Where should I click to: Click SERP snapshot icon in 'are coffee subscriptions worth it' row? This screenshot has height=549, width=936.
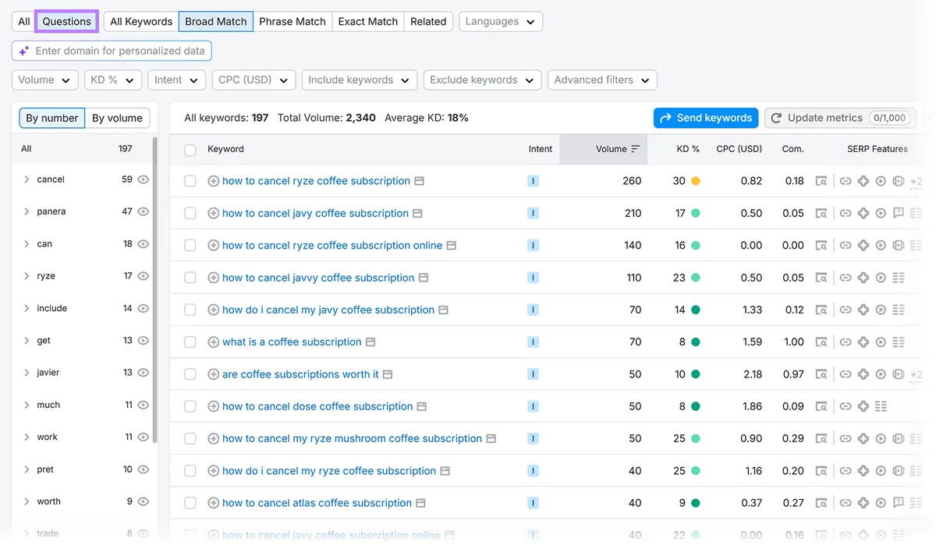click(821, 374)
